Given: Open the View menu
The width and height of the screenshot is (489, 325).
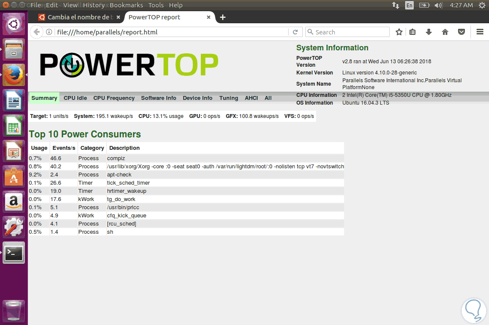Looking at the screenshot, I should [71, 5].
